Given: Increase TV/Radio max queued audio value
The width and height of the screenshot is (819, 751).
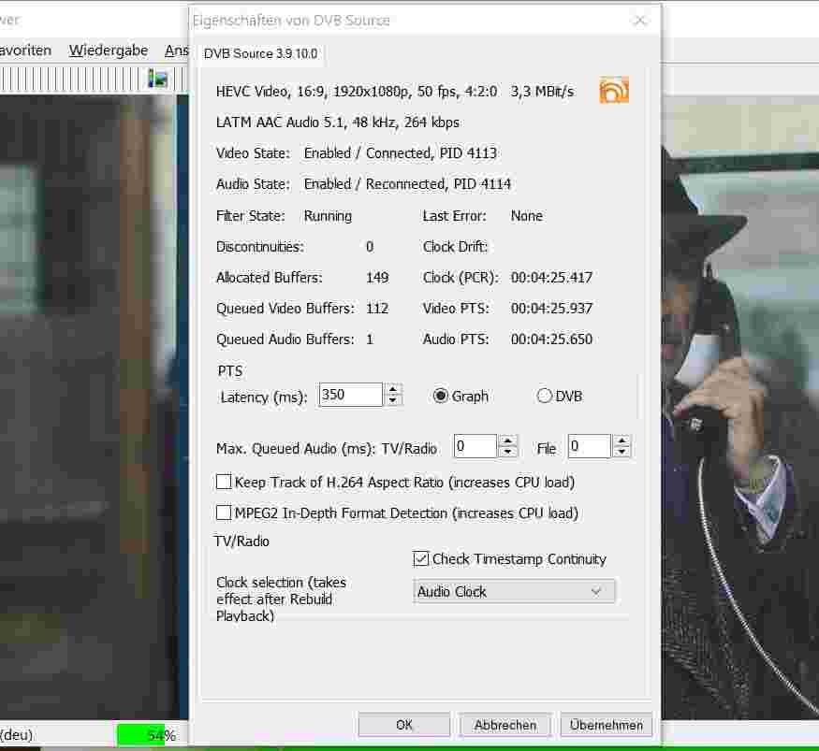Looking at the screenshot, I should coord(507,440).
